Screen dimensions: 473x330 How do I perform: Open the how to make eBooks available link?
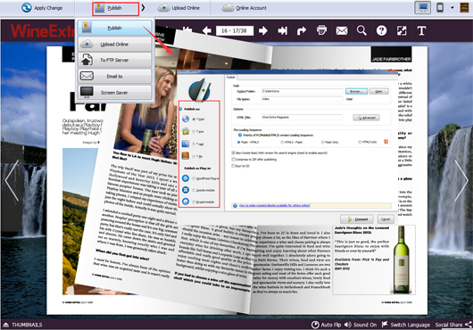point(275,205)
